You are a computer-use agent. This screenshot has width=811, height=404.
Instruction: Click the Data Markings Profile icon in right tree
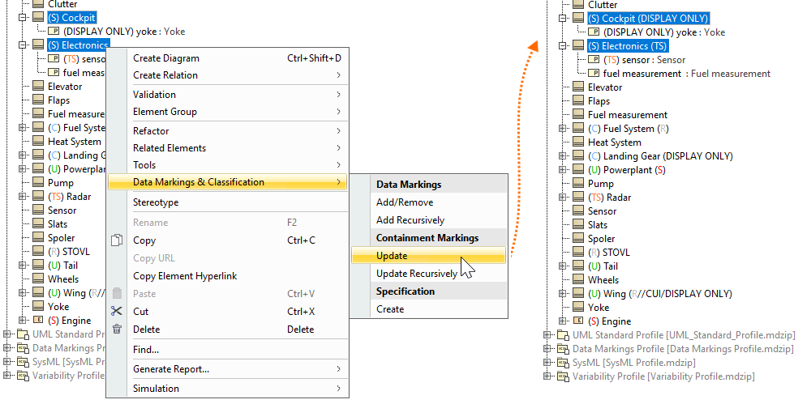coord(563,349)
